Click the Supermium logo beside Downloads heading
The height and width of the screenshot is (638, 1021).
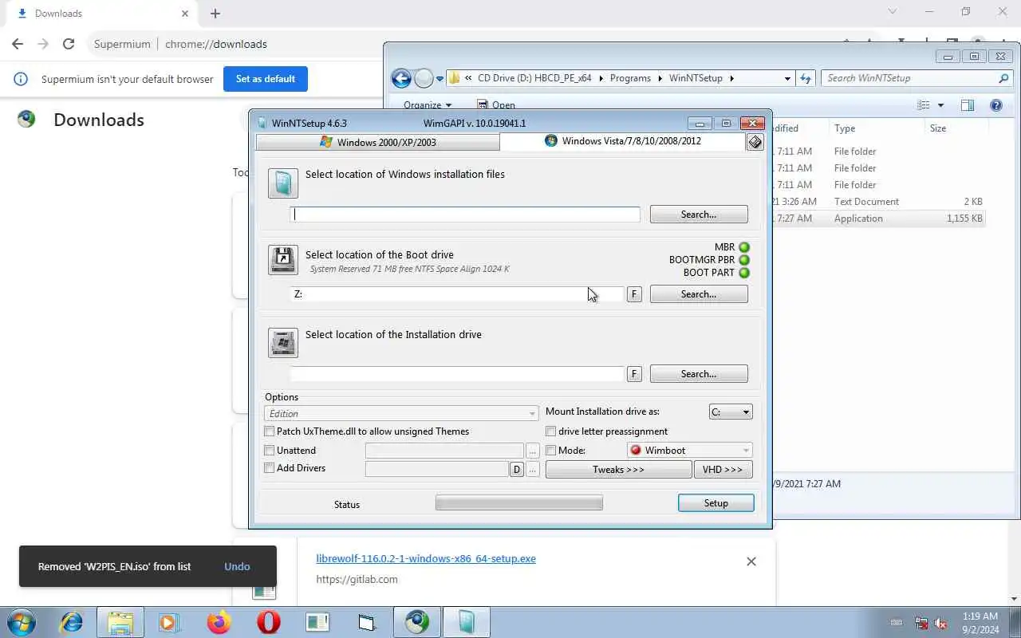26,120
